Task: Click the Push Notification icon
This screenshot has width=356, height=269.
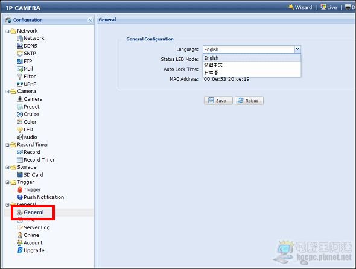Action: pos(20,197)
